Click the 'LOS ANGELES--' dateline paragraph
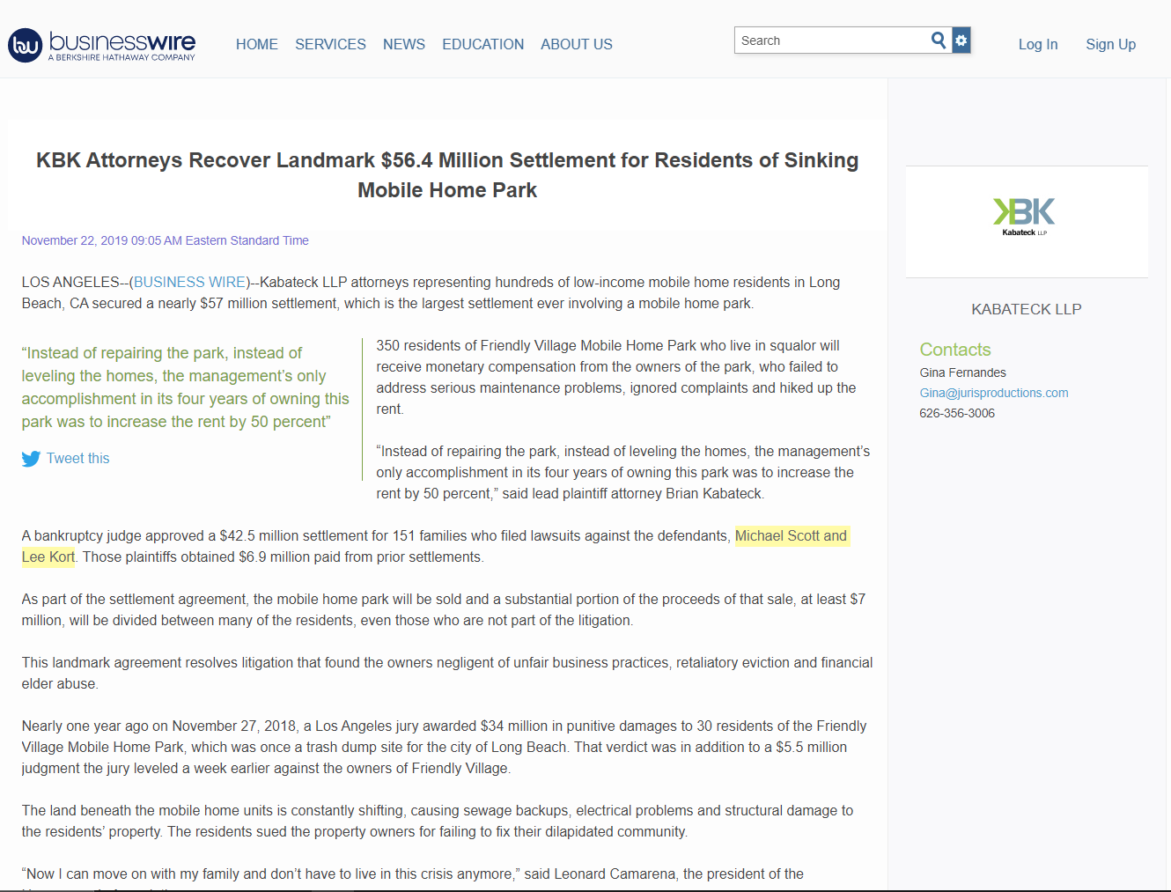This screenshot has height=892, width=1171. click(x=431, y=292)
